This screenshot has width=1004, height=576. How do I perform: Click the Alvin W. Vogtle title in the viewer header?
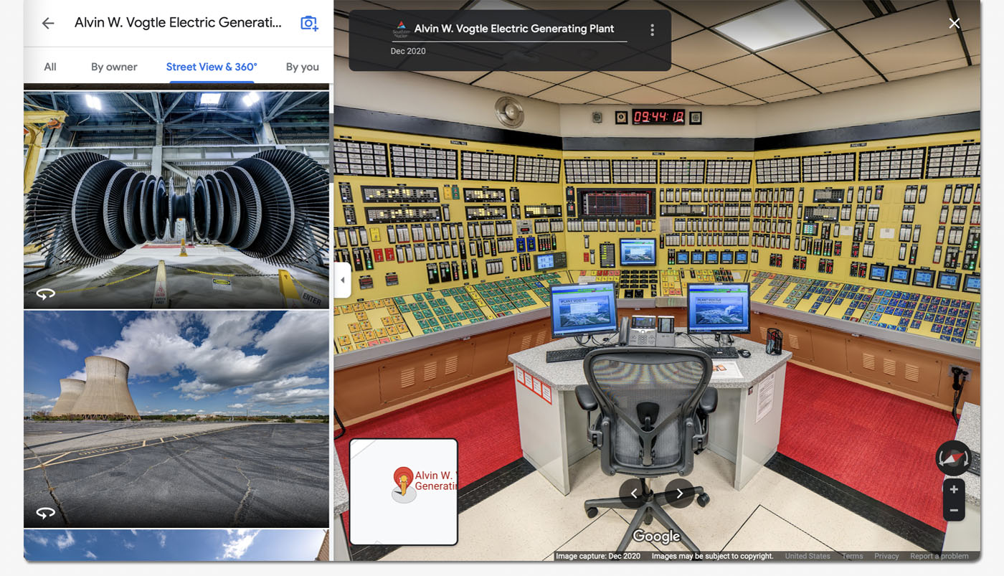pyautogui.click(x=514, y=29)
